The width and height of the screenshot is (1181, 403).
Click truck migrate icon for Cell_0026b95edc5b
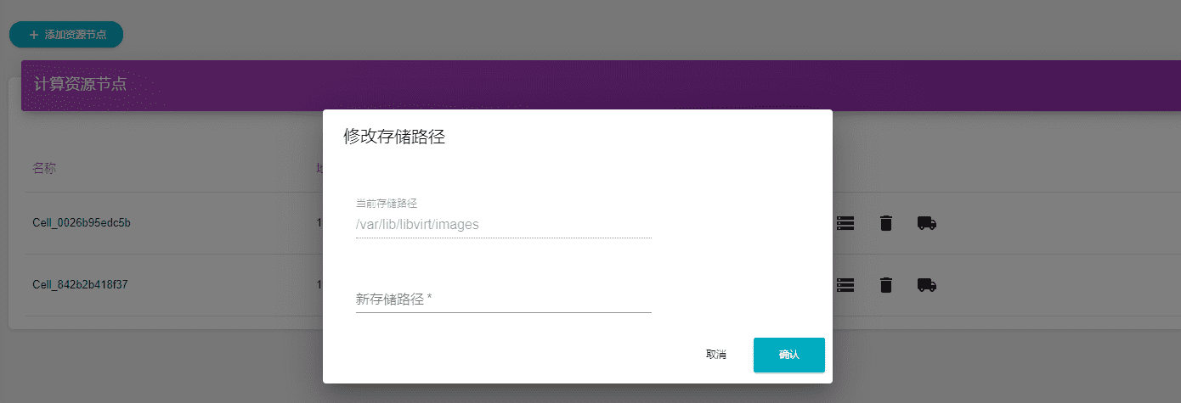click(926, 223)
